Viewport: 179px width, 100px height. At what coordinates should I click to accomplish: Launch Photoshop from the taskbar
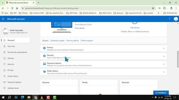[16, 97]
